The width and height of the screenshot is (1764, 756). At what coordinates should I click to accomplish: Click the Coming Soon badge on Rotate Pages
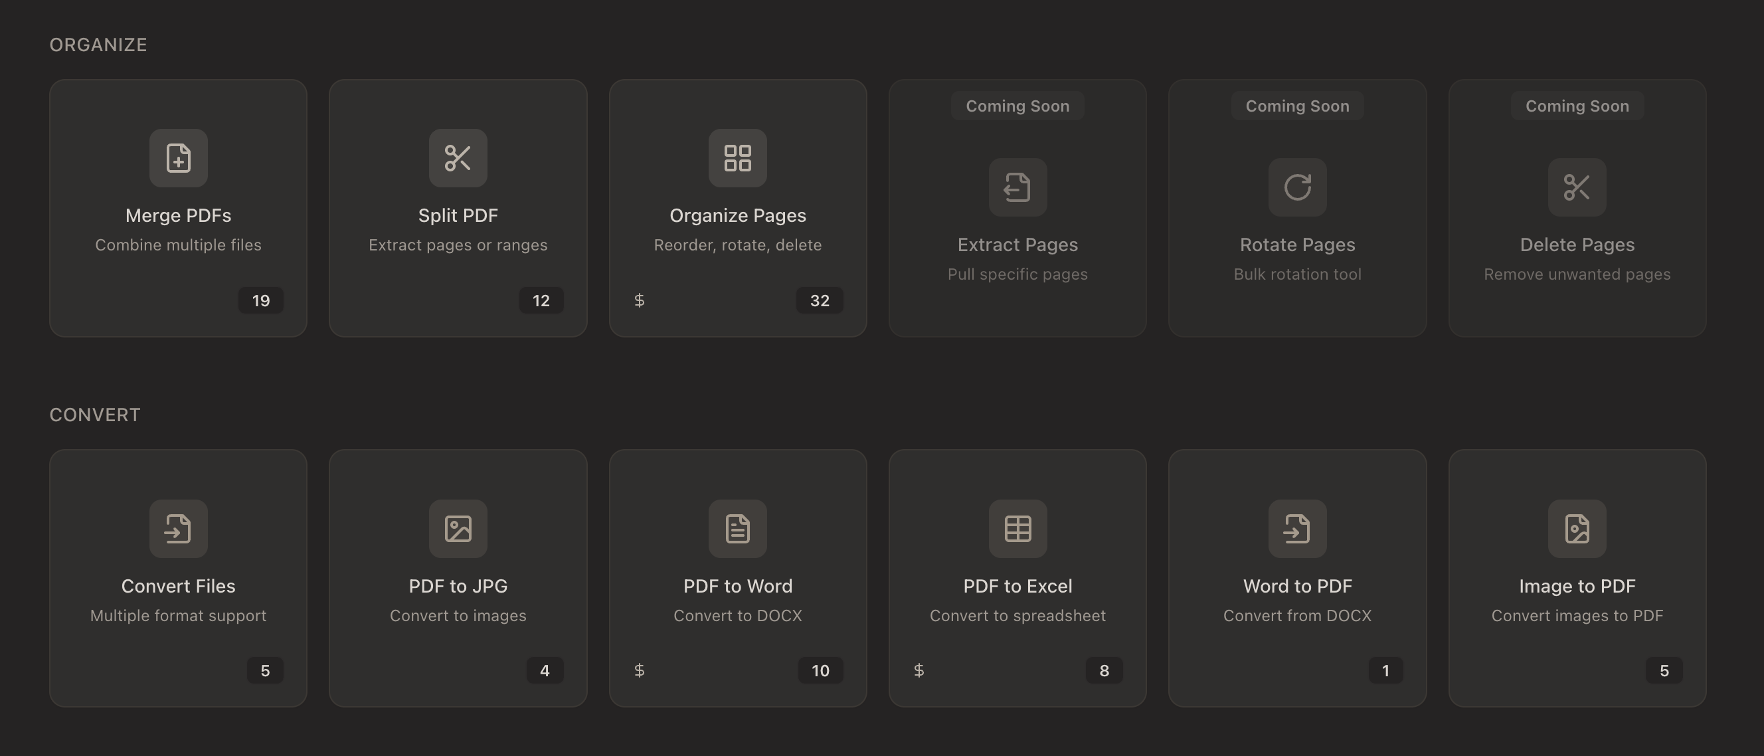click(x=1297, y=106)
